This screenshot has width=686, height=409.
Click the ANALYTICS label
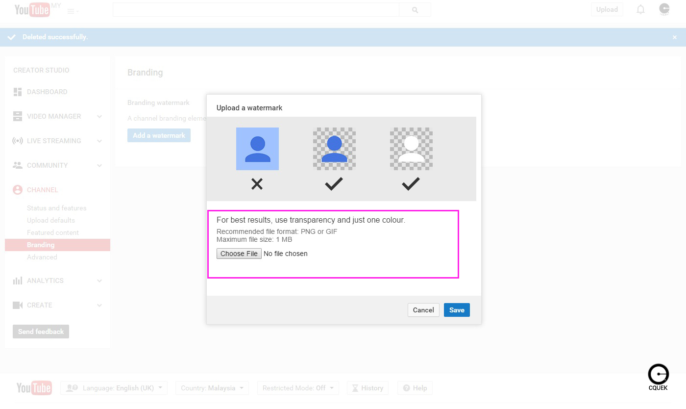point(45,281)
